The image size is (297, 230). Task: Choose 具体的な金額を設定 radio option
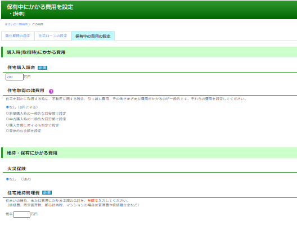[x=7, y=131]
